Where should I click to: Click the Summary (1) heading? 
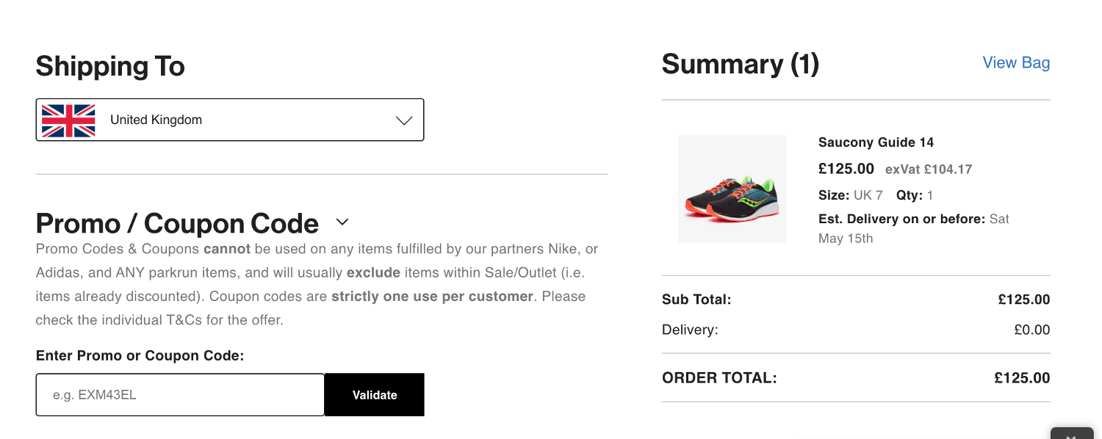pos(740,64)
